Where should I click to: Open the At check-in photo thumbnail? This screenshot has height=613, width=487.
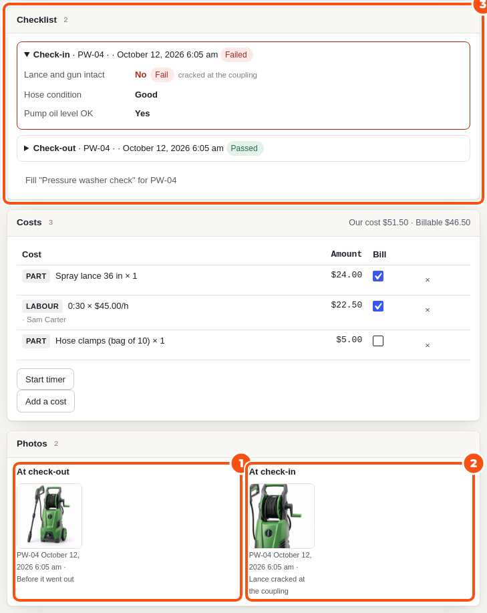tap(281, 516)
